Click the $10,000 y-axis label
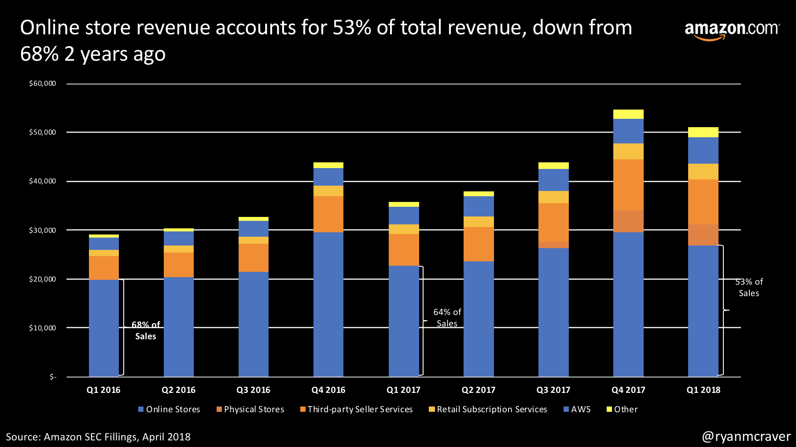Screen dimensions: 796x447 [x=42, y=328]
